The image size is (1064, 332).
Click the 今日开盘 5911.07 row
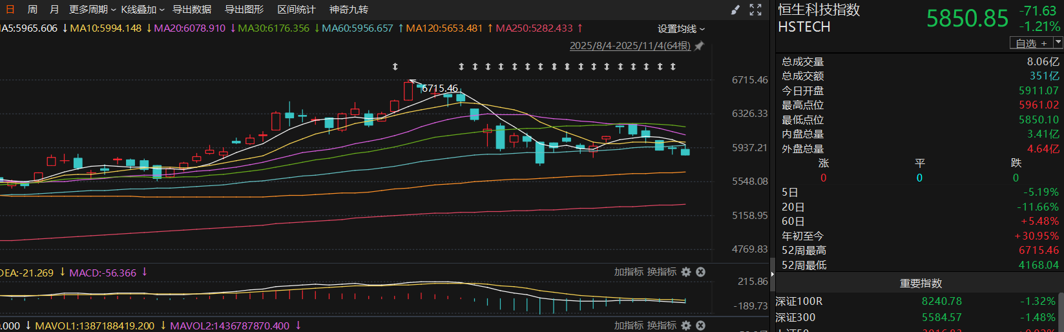click(x=920, y=91)
